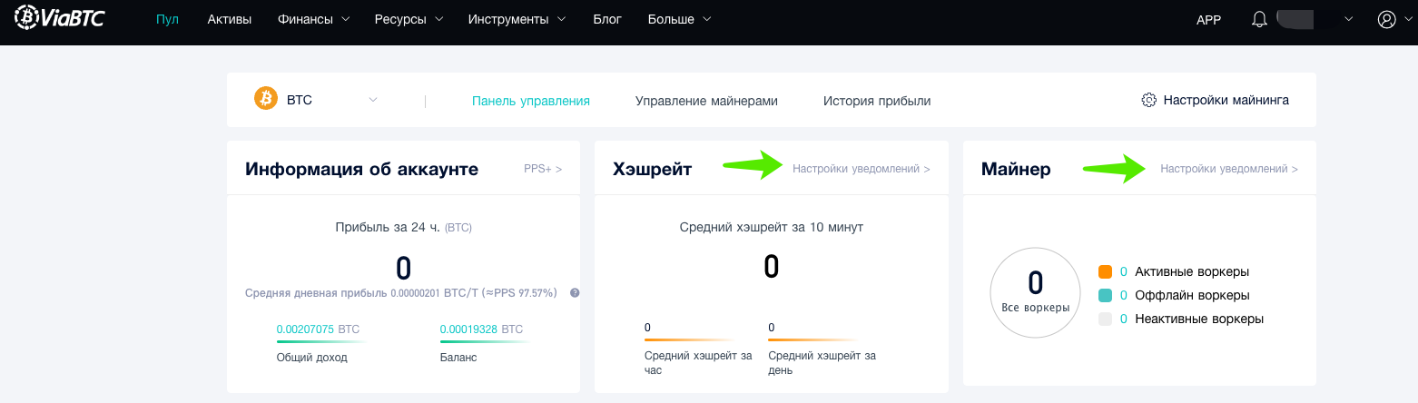This screenshot has height=403, width=1418.
Task: Click the teal Оффлайн воркеры legend square
Action: [x=1105, y=295]
